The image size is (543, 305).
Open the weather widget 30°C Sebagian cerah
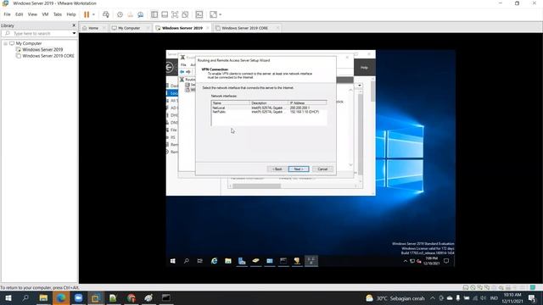pyautogui.click(x=395, y=298)
